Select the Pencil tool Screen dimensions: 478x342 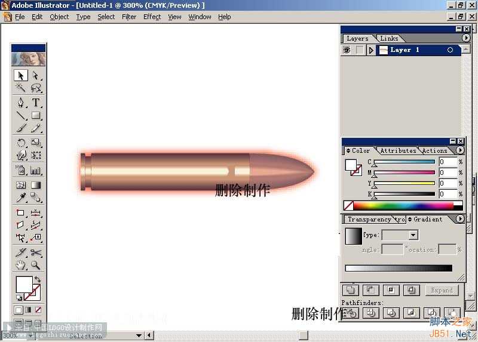(36, 128)
